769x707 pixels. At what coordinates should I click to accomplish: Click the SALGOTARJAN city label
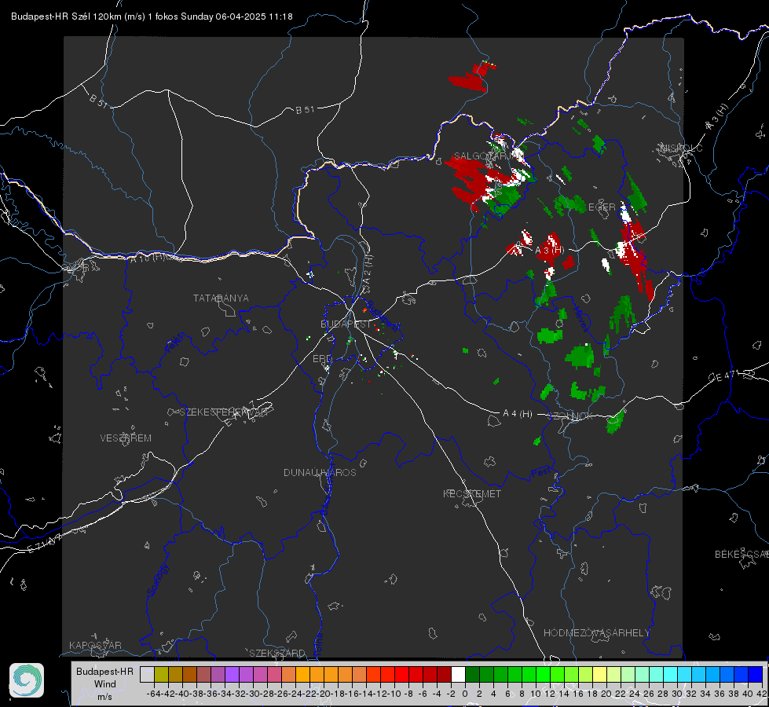(x=489, y=156)
